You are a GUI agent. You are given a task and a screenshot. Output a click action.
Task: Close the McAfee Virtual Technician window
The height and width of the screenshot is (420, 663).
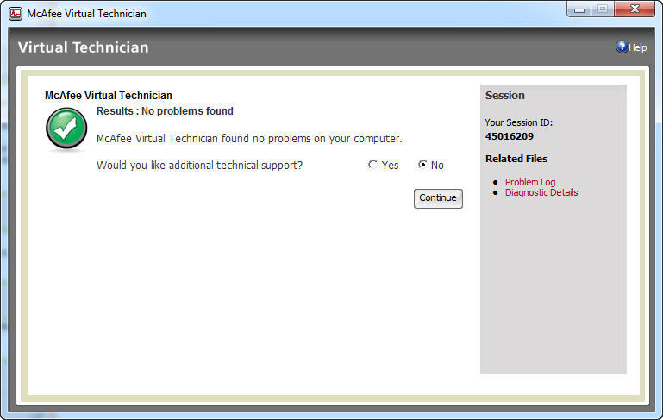635,9
